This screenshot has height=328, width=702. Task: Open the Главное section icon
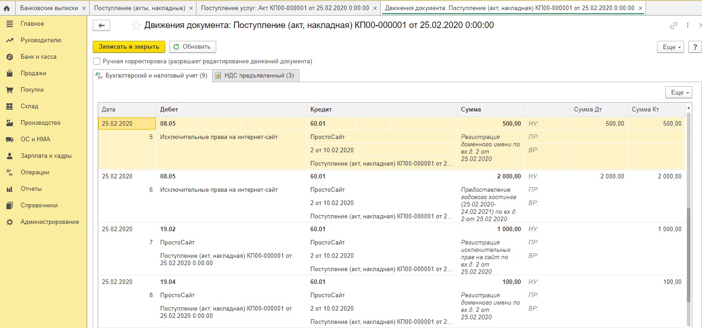point(9,24)
